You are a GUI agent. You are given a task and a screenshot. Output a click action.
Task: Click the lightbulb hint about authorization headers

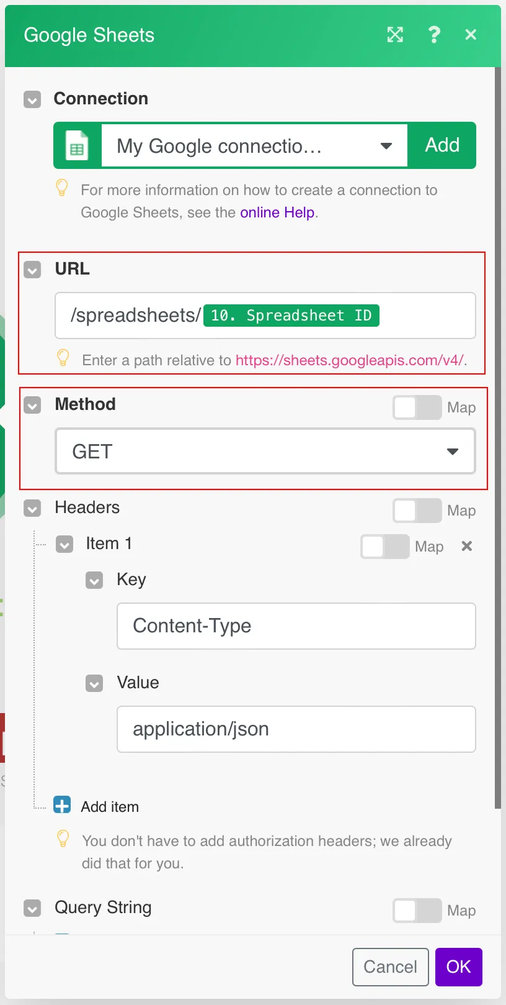[63, 839]
